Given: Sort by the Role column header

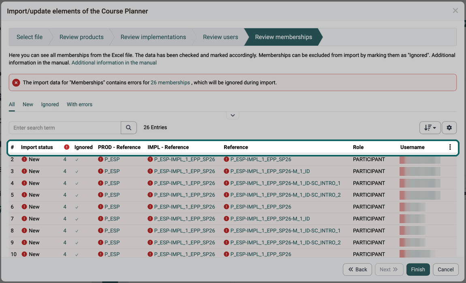Looking at the screenshot, I should [358, 147].
